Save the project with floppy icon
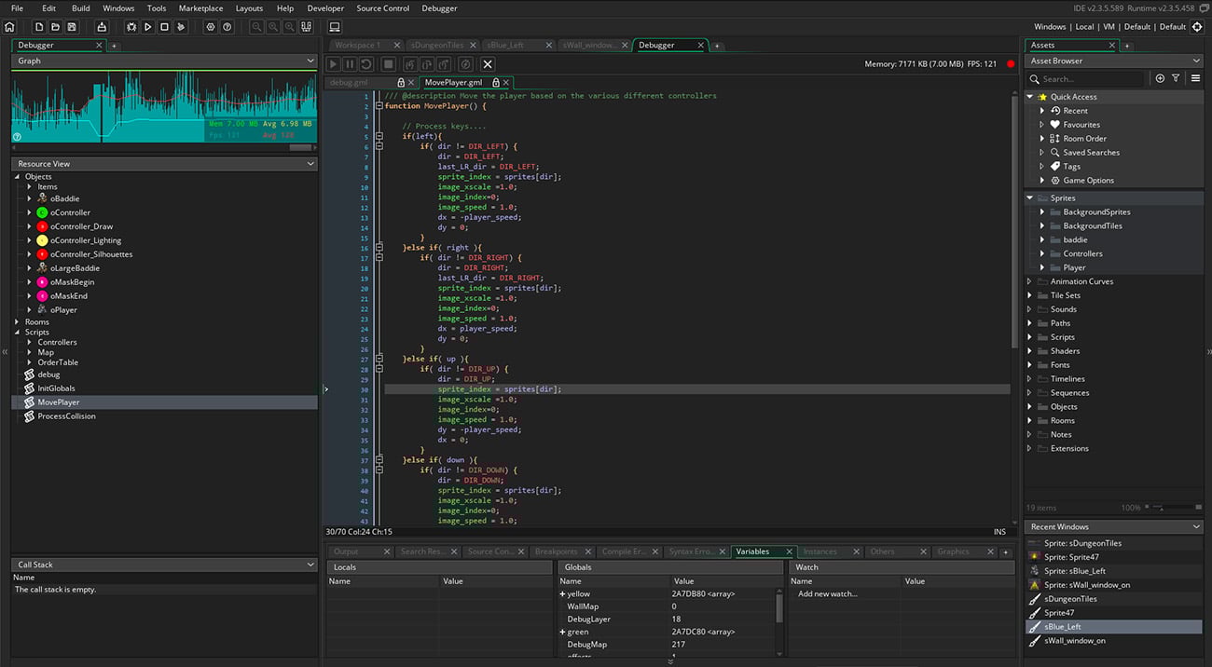Screen dimensions: 1212x667 click(73, 27)
